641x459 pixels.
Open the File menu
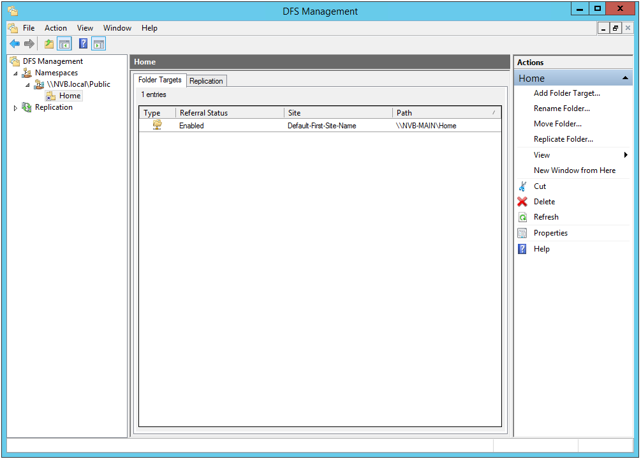(29, 28)
